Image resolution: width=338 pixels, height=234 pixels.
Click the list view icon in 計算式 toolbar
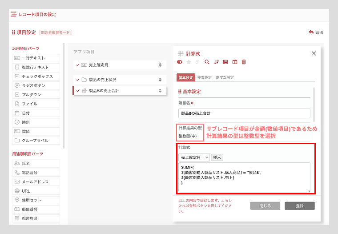225,62
